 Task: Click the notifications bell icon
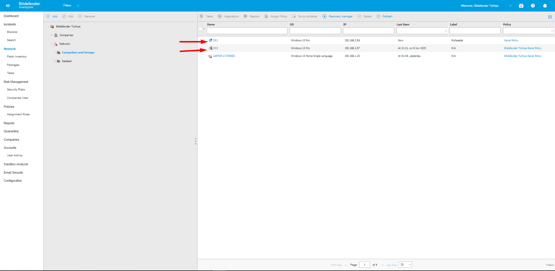[x=545, y=6]
